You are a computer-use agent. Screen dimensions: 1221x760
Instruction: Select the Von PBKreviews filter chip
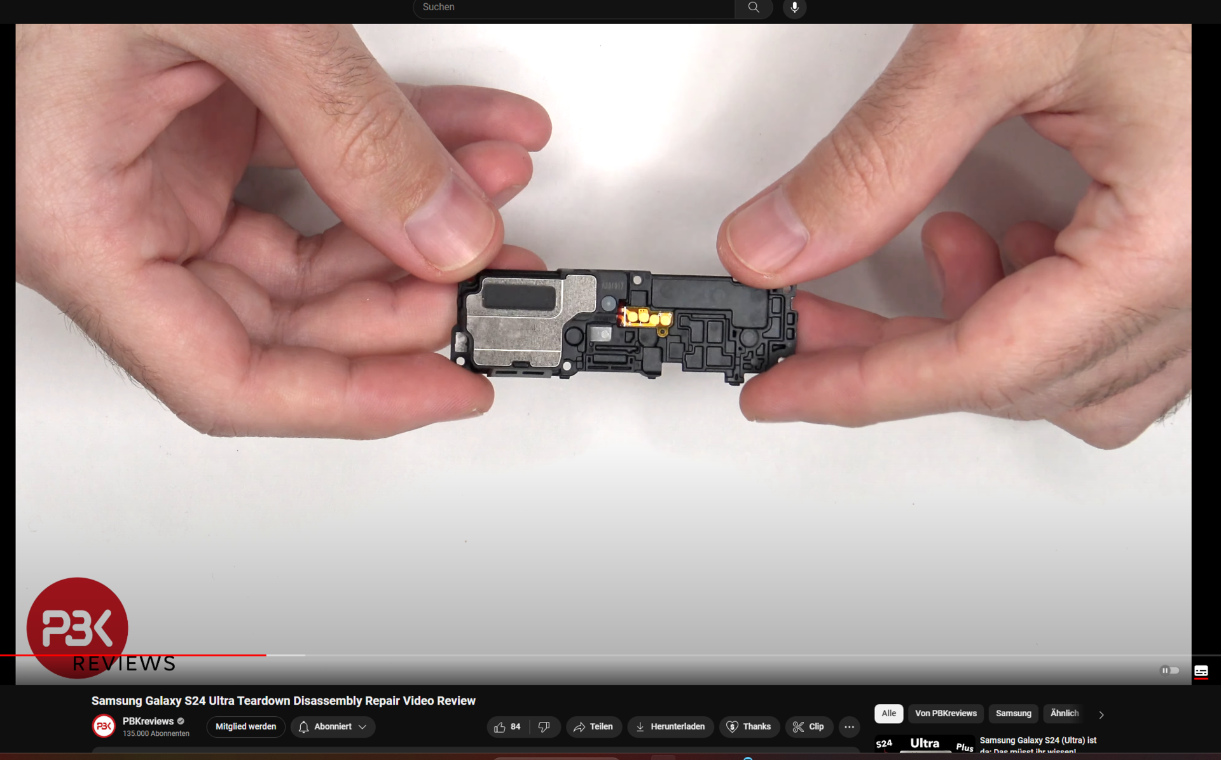945,713
